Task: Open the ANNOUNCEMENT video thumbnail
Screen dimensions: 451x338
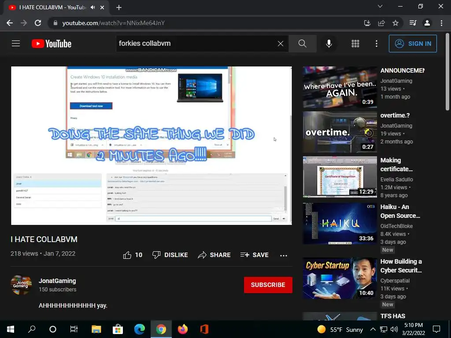Action: tap(340, 87)
